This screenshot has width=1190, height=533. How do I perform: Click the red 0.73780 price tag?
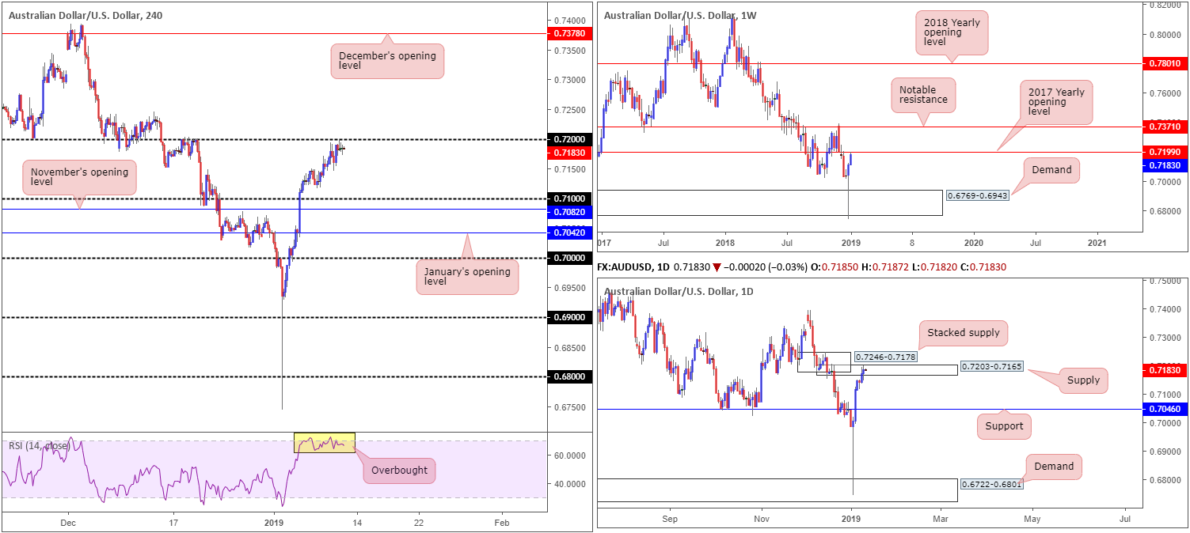pos(568,34)
